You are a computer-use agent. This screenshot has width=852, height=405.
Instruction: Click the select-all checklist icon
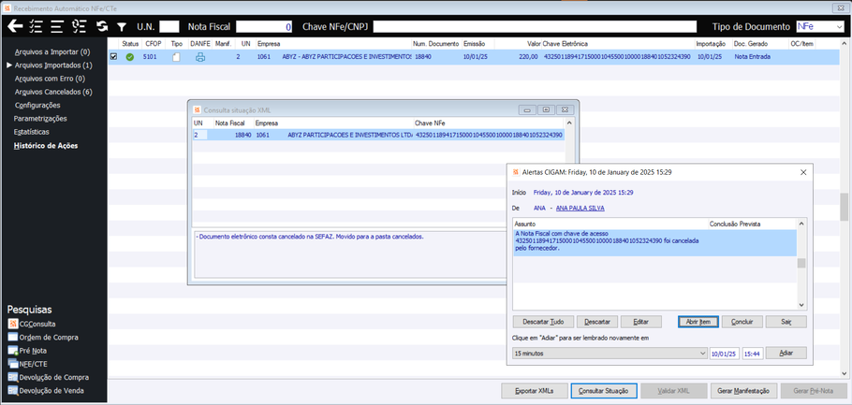[36, 26]
